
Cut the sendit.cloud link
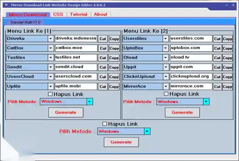(x=103, y=67)
